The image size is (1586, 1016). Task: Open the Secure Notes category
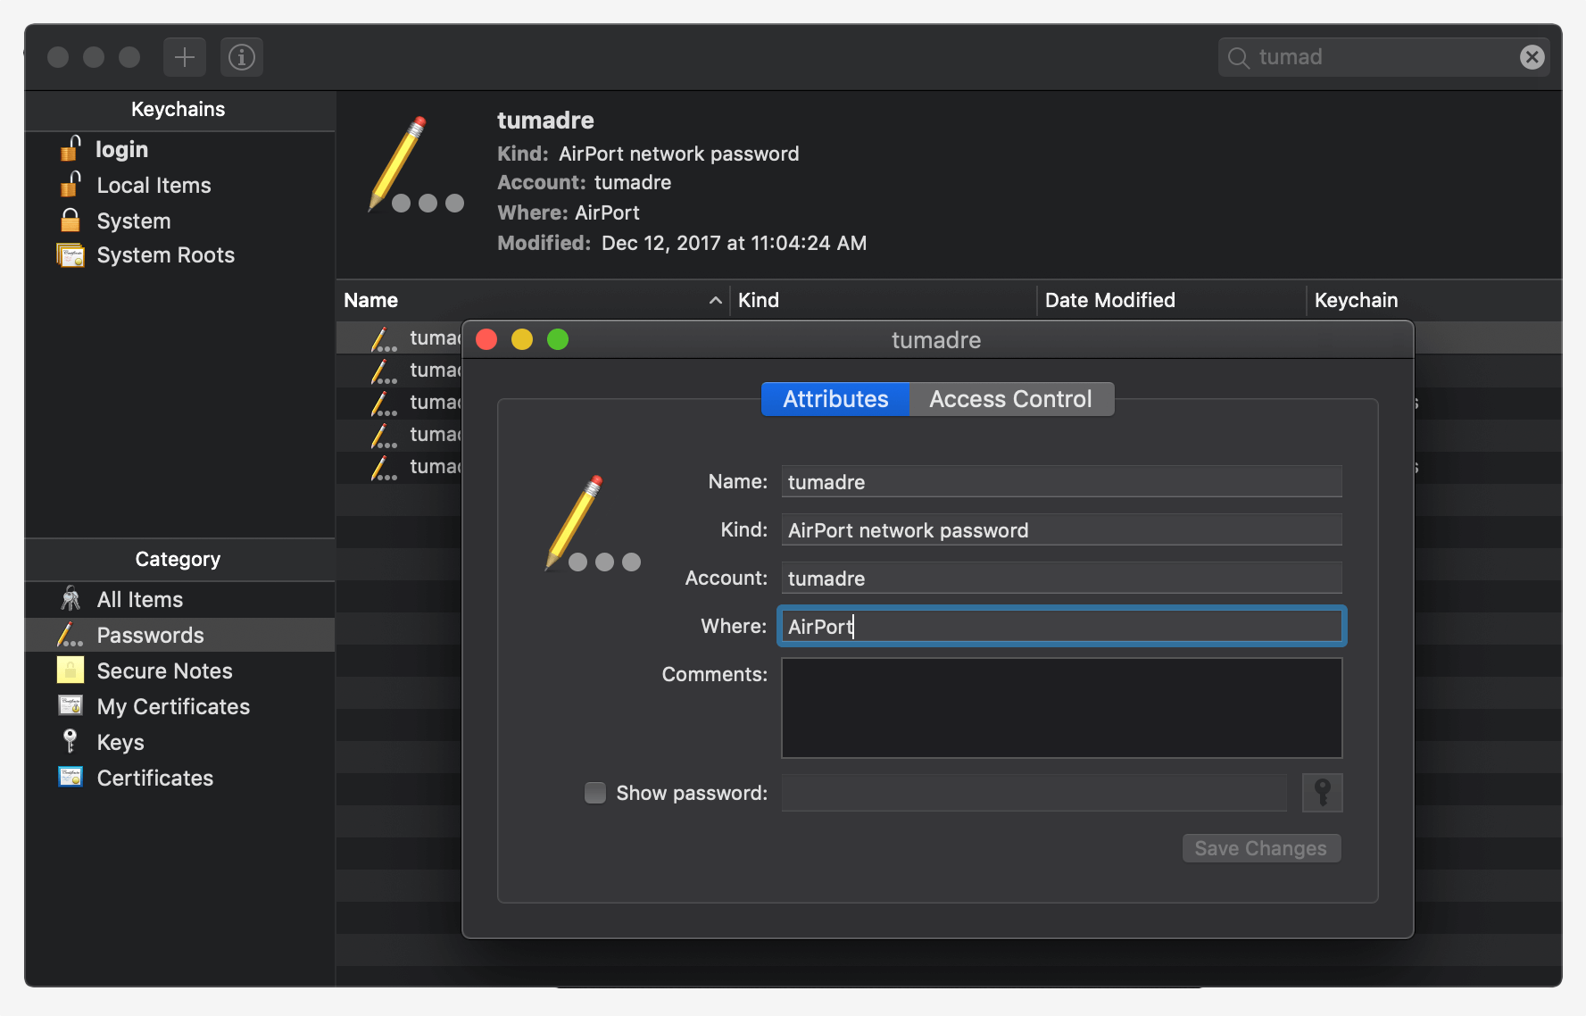[164, 671]
